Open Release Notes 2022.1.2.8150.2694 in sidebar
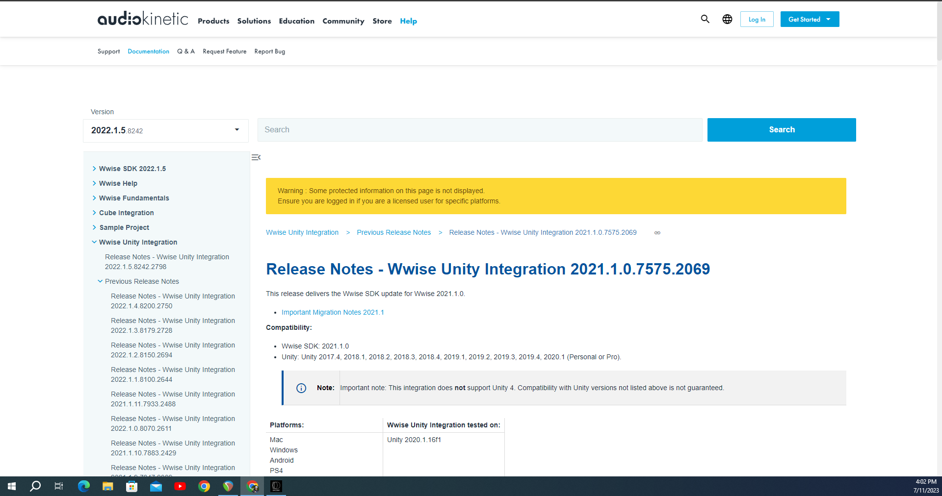 point(173,350)
